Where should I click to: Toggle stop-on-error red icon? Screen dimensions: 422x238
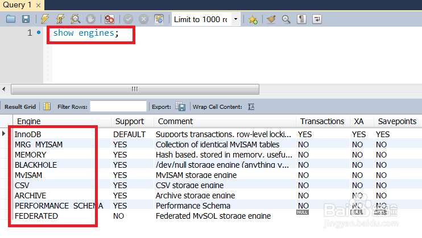click(x=109, y=19)
